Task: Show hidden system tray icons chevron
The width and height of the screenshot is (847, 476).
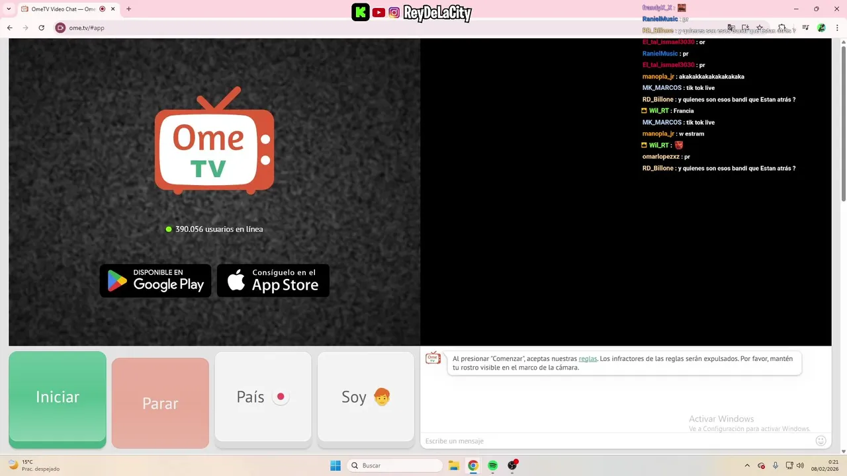Action: 747,465
